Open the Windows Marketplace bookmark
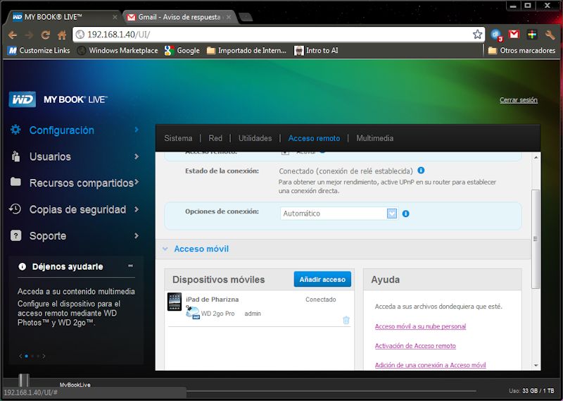Viewport: 563px width, 401px height. [118, 50]
